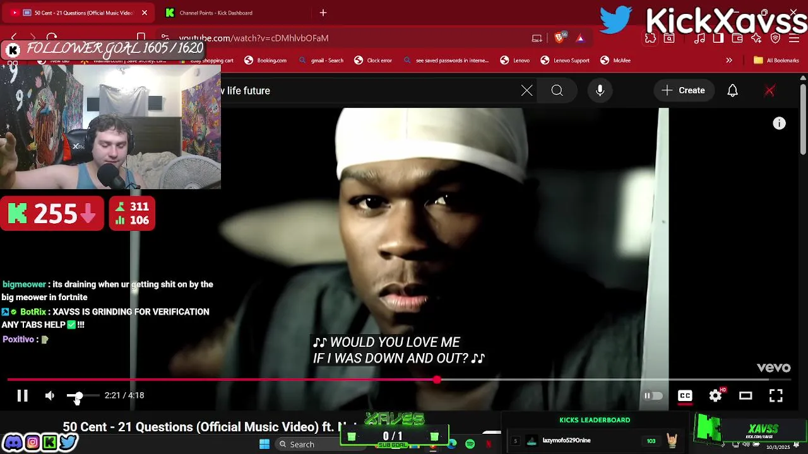This screenshot has width=808, height=454.
Task: Click the Brave Rewards triangle icon
Action: [x=580, y=38]
